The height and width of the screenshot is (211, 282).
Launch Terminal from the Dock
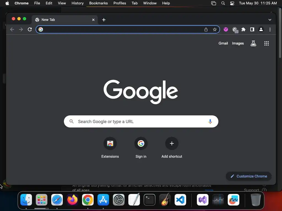click(x=150, y=200)
